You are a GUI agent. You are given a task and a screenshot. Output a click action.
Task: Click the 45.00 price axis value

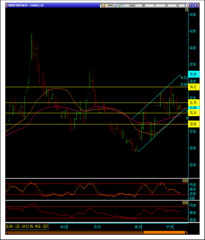point(193,15)
